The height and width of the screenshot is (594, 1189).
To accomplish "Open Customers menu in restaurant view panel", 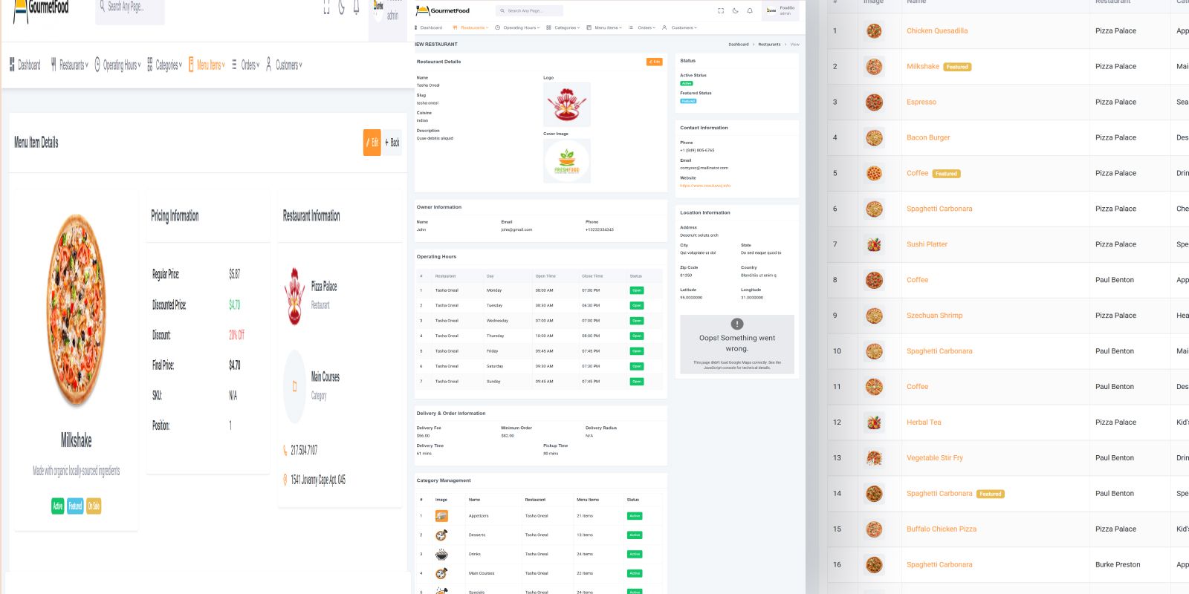I will pos(679,27).
